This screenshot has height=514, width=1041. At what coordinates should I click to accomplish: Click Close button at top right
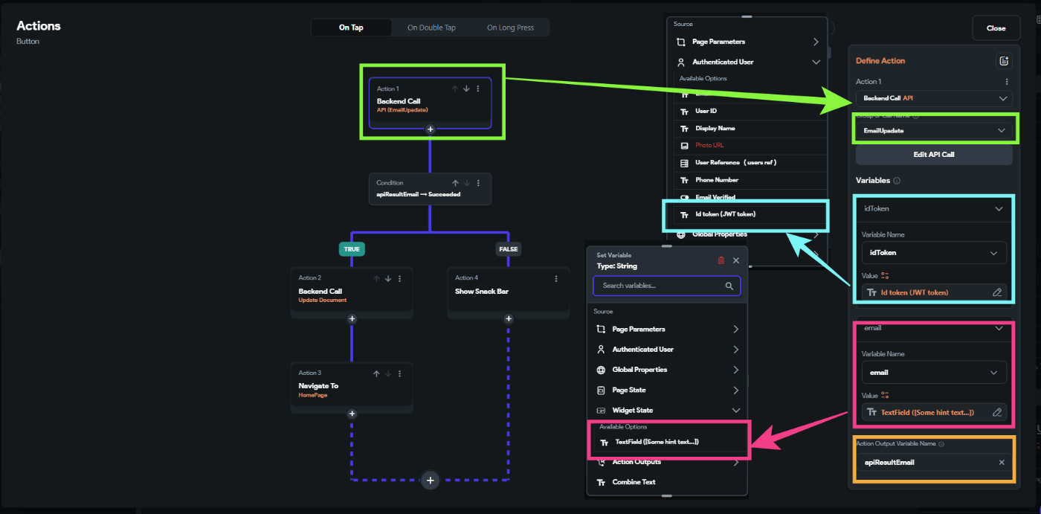(996, 28)
